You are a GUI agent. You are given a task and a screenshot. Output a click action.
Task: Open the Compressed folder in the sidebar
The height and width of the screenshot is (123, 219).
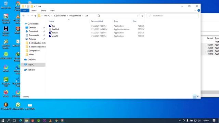[34, 51]
